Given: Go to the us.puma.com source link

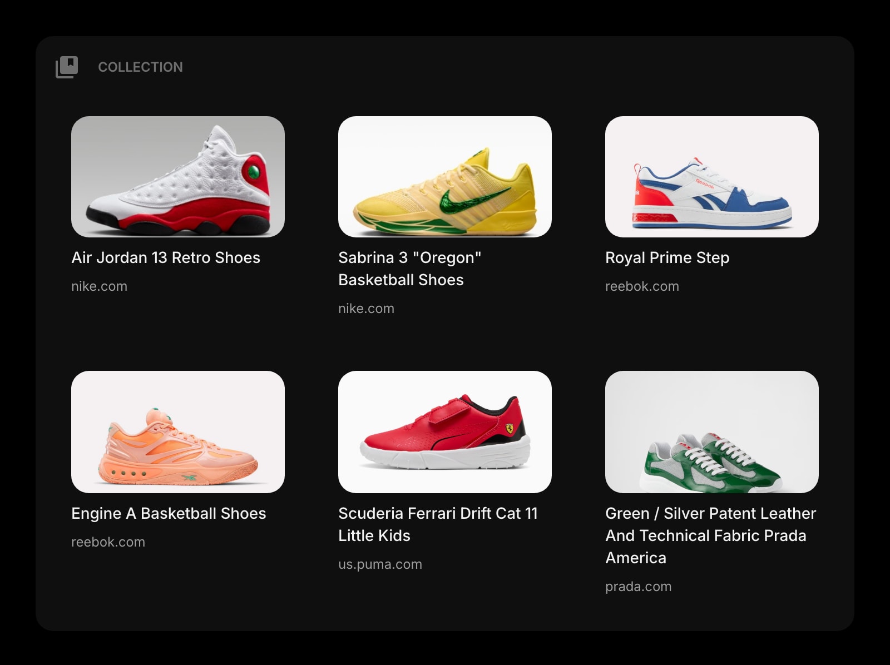Looking at the screenshot, I should [x=380, y=564].
